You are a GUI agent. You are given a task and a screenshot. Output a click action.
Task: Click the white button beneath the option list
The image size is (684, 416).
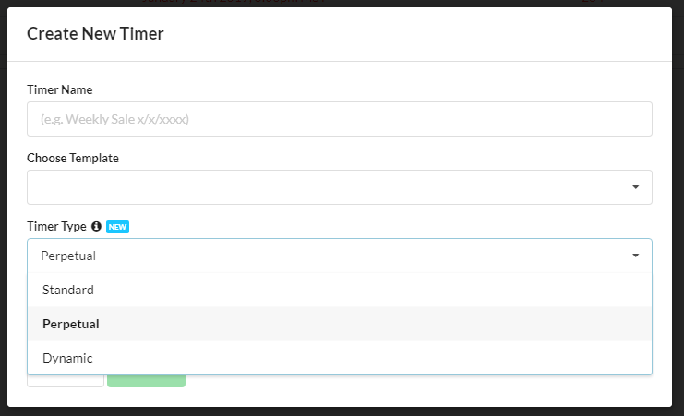coord(66,381)
